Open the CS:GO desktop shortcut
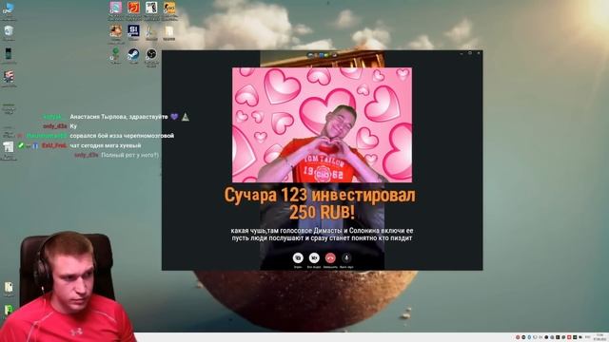Screen dimensions: 609x342 point(169,8)
